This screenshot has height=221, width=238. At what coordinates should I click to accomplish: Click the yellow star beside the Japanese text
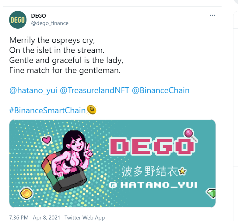182,172
